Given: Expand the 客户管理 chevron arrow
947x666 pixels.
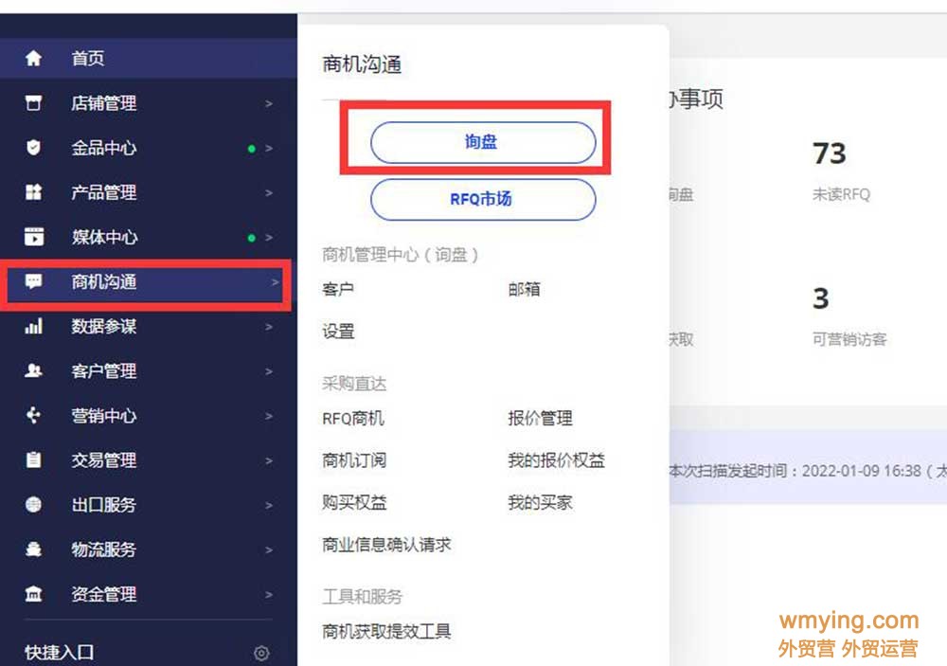Looking at the screenshot, I should coord(269,371).
